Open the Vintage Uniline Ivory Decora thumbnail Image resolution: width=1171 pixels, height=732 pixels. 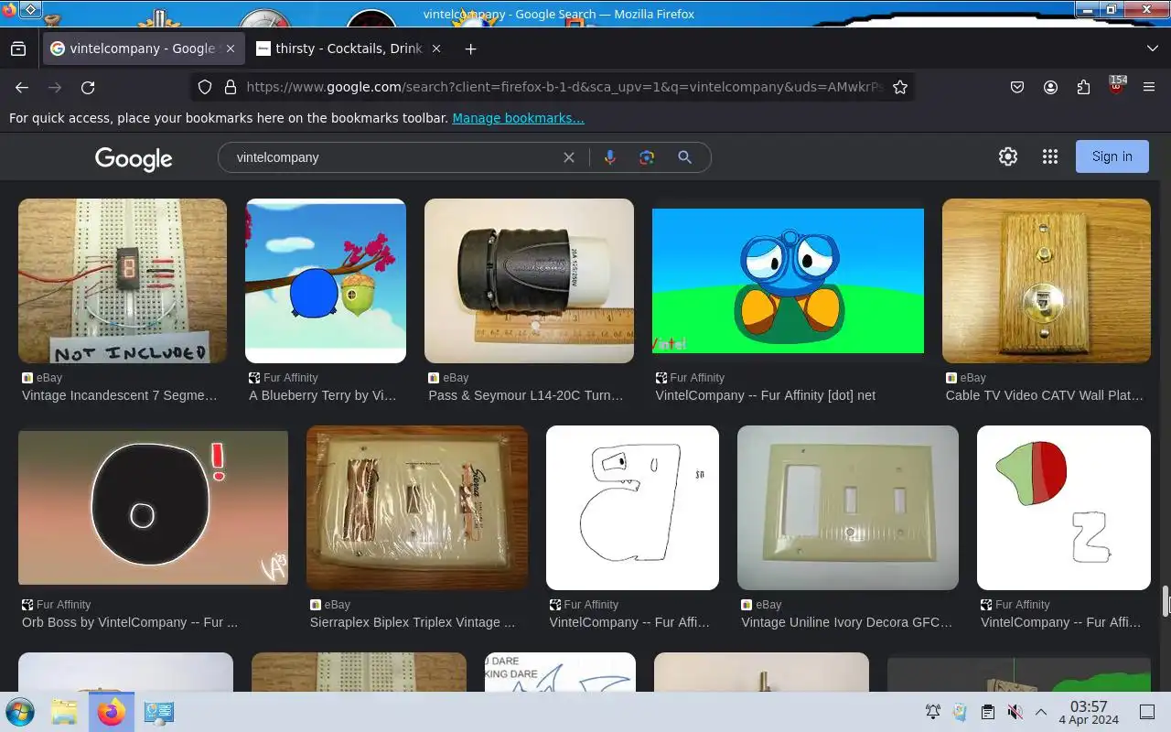coord(848,508)
